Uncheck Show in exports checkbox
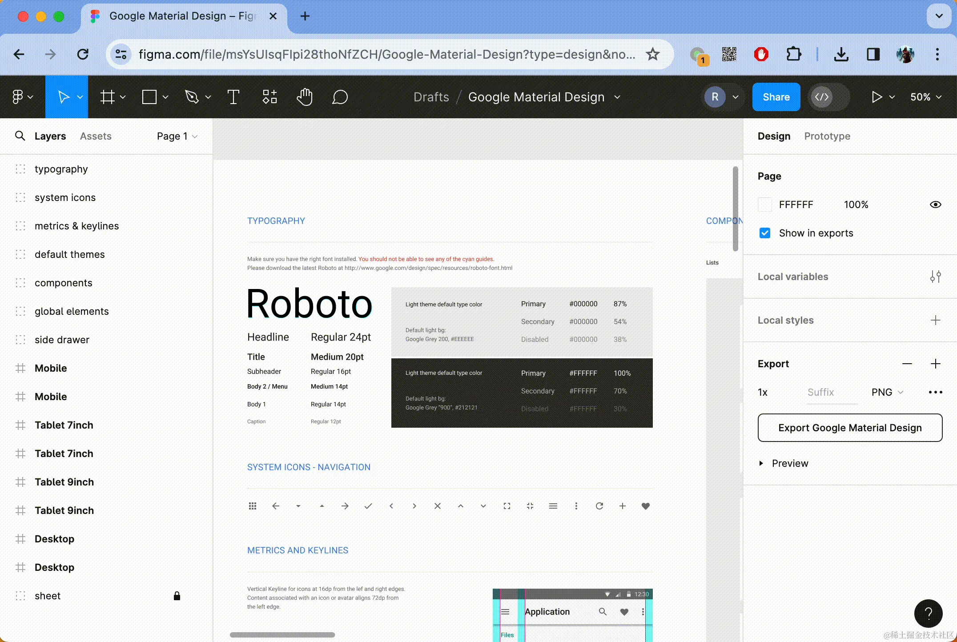This screenshot has height=642, width=957. tap(765, 233)
